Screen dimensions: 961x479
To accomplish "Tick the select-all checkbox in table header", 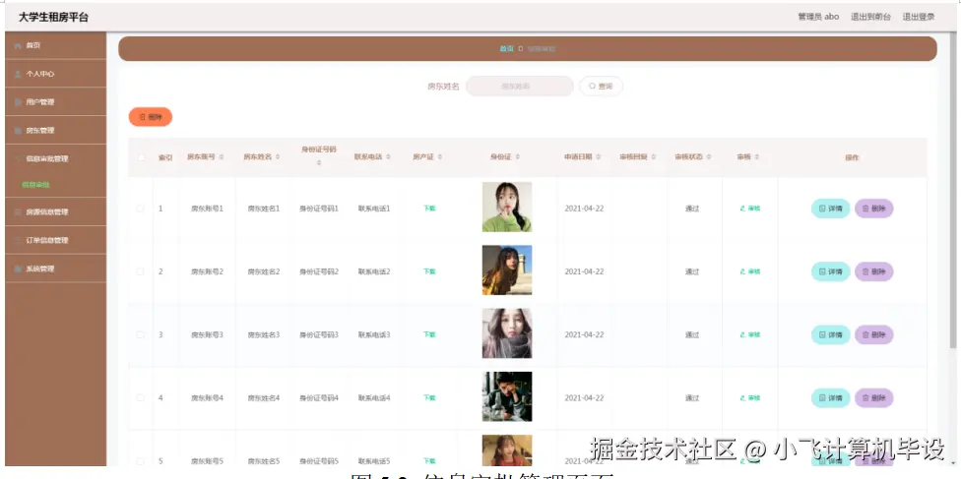I will coord(141,157).
